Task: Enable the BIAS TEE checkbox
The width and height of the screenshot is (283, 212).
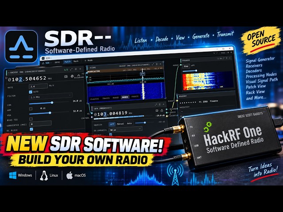Action: (x=31, y=119)
